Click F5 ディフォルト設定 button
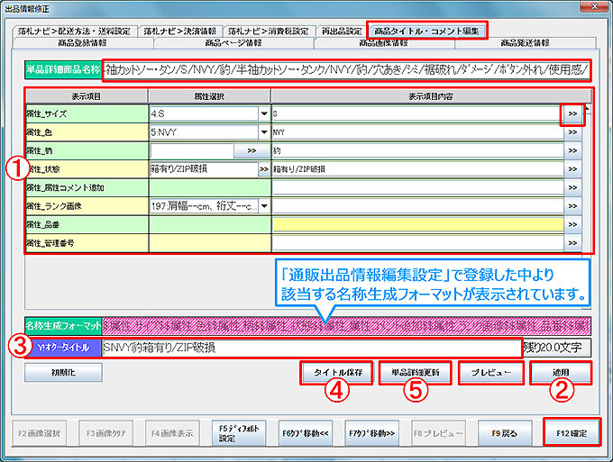 [239, 433]
